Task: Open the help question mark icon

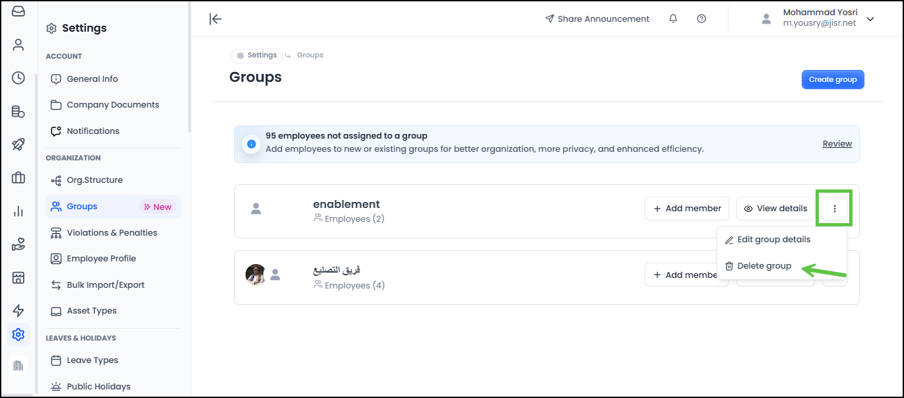Action: 701,19
